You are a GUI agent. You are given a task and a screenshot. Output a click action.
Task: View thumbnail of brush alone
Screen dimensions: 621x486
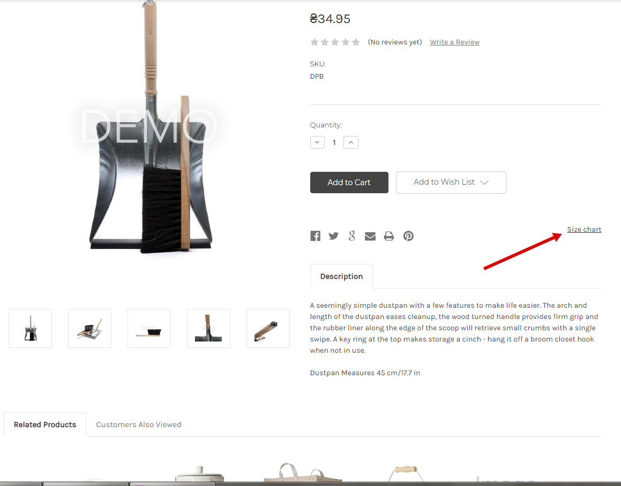pos(149,329)
